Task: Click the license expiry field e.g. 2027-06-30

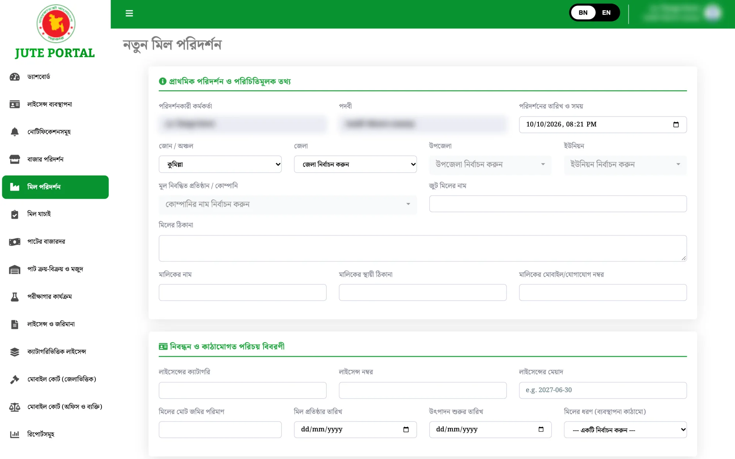Action: pyautogui.click(x=603, y=390)
